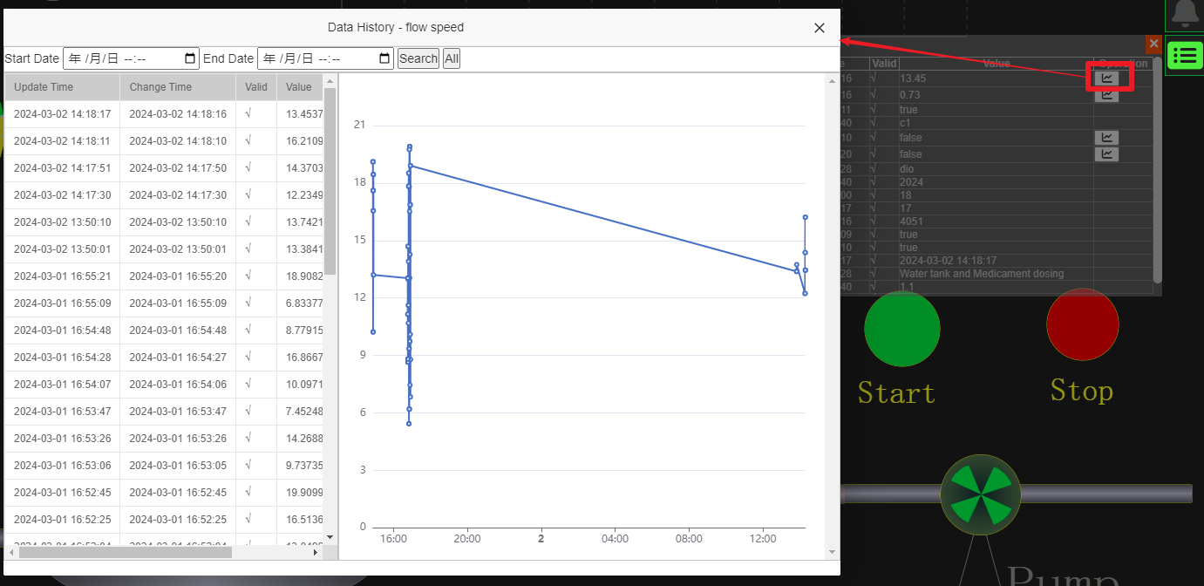The height and width of the screenshot is (586, 1204).
Task: Select Update Time cell 2024-03-02 13:50:10
Action: click(x=62, y=222)
